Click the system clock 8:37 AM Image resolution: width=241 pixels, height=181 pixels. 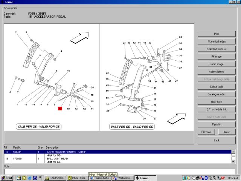[233, 178]
